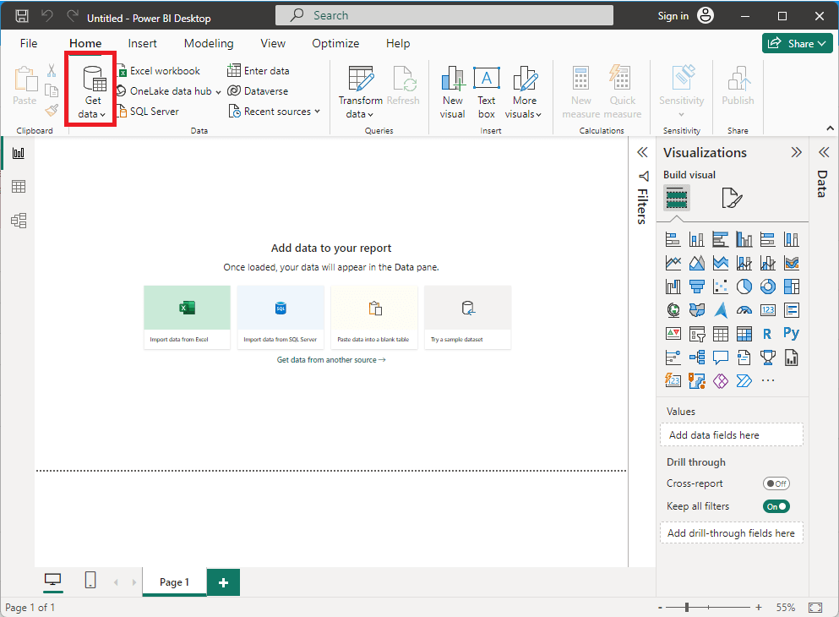This screenshot has width=839, height=617.
Task: Expand the Data pane
Action: tap(824, 152)
